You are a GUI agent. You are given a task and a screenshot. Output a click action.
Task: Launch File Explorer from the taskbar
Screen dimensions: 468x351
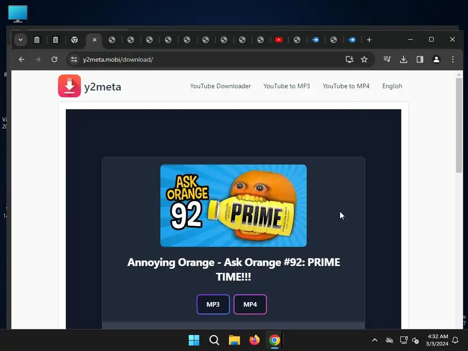pos(234,340)
